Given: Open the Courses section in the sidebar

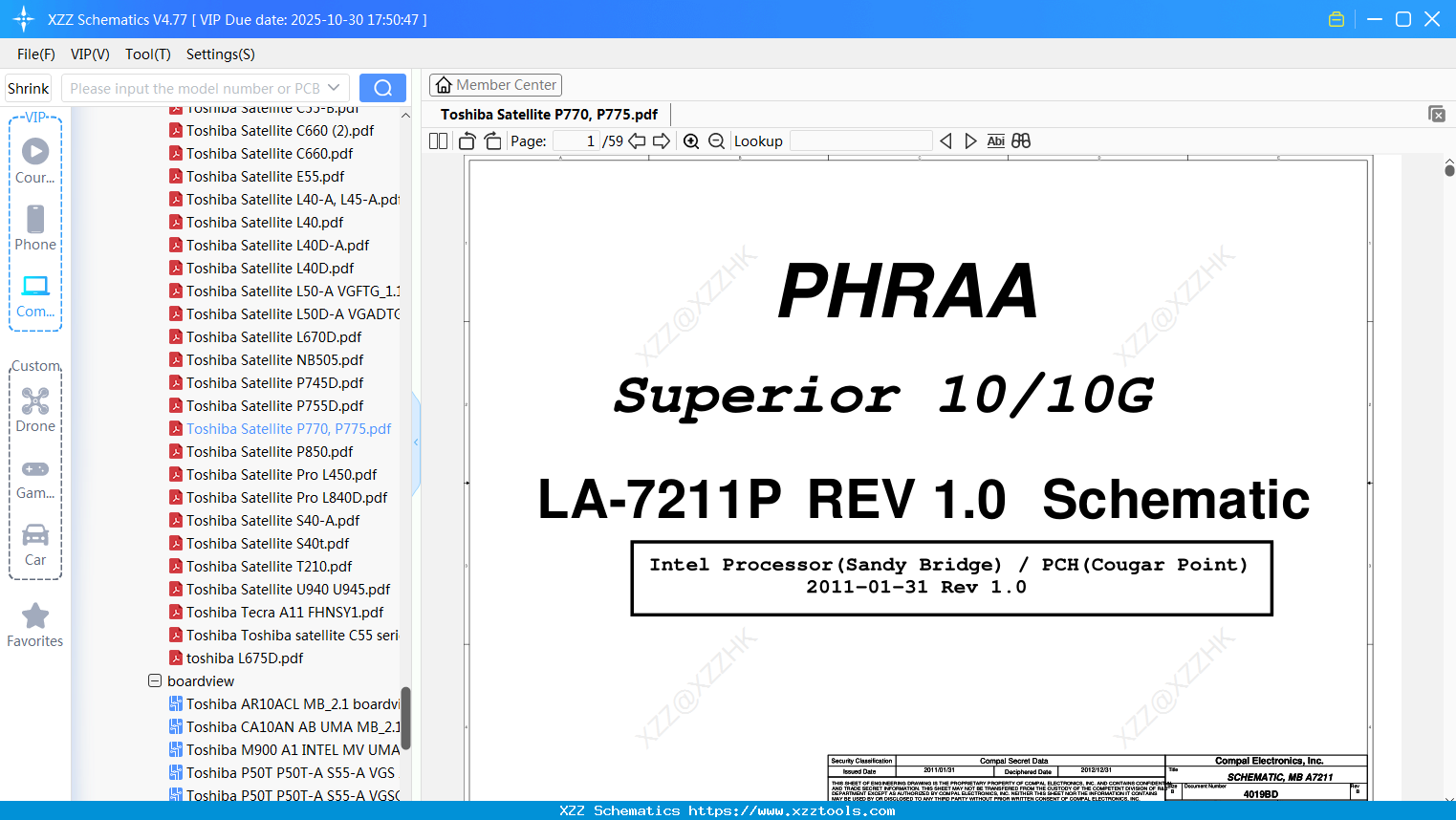Looking at the screenshot, I should (x=35, y=161).
